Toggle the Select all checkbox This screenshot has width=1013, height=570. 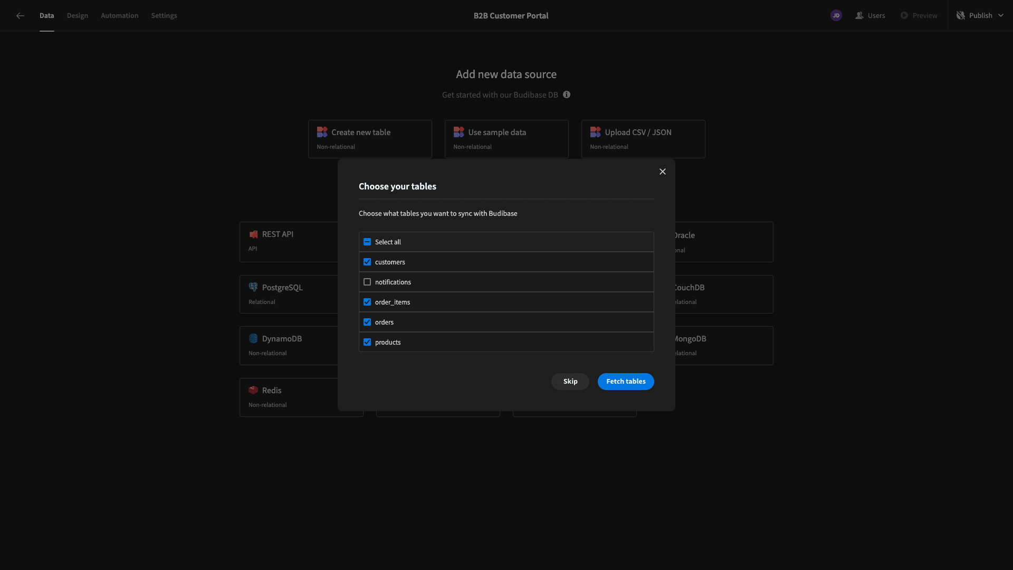tap(367, 242)
